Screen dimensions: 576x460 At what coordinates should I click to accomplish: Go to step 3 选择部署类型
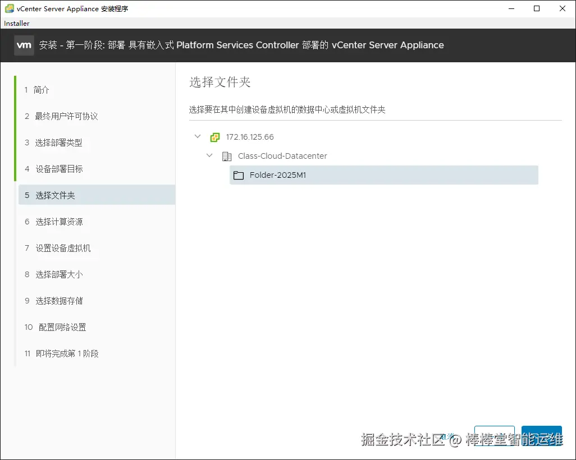(53, 143)
